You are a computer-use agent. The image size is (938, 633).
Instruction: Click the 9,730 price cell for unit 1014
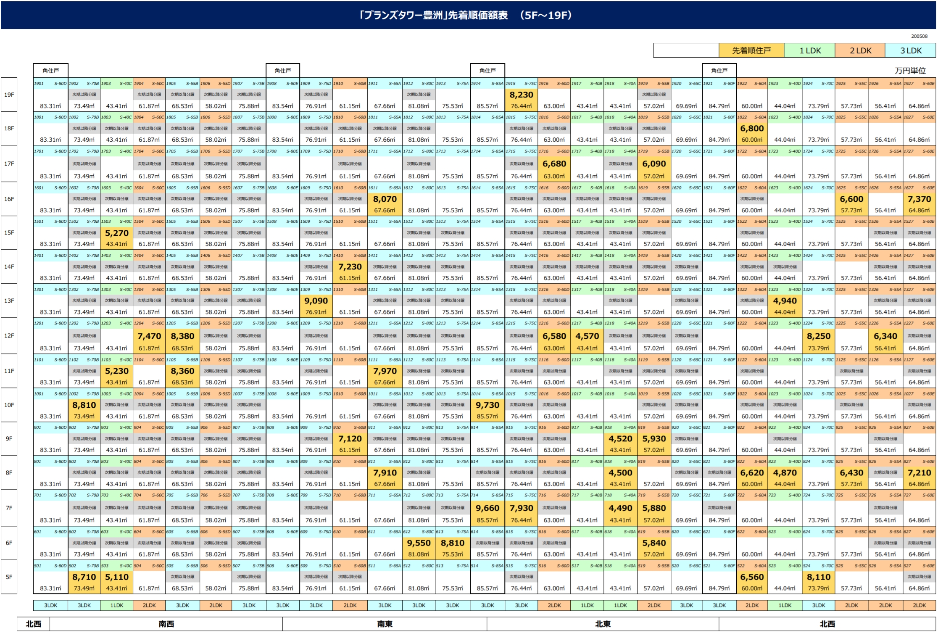tap(487, 405)
